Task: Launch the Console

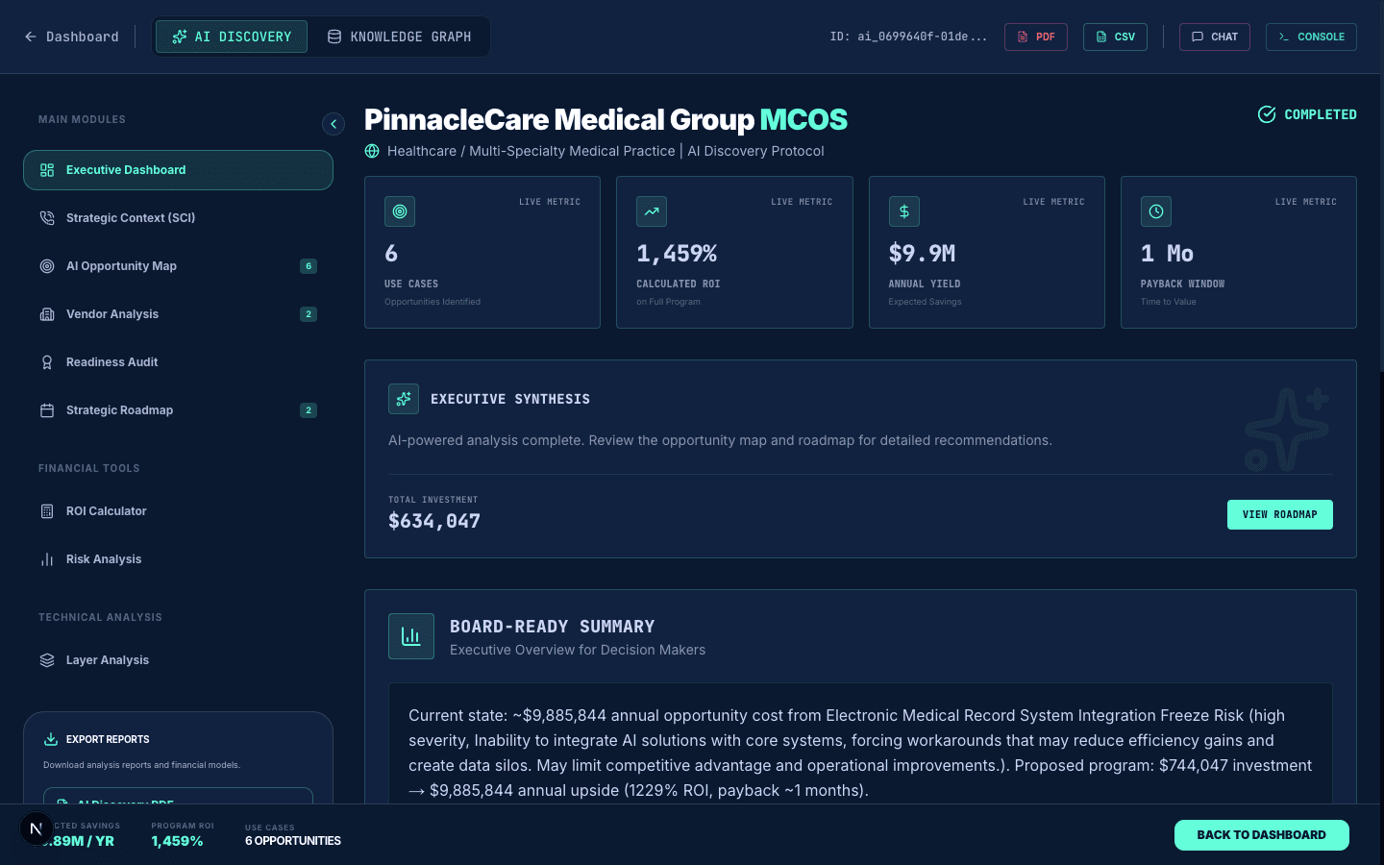Action: coord(1311,37)
